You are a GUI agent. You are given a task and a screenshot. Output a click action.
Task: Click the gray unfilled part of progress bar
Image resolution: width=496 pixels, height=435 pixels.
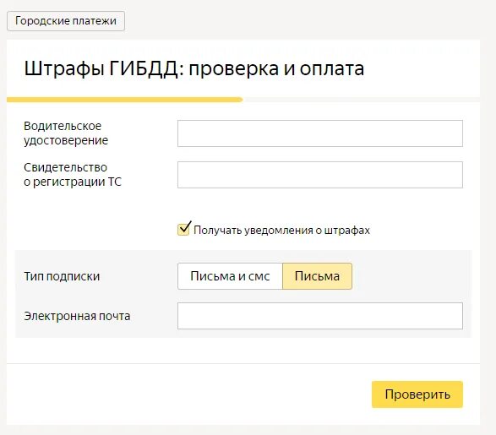coord(362,100)
